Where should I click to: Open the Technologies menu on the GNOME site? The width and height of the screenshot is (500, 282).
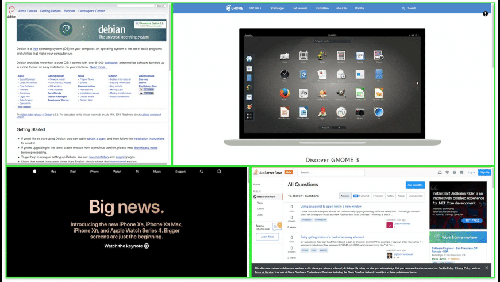pos(277,8)
